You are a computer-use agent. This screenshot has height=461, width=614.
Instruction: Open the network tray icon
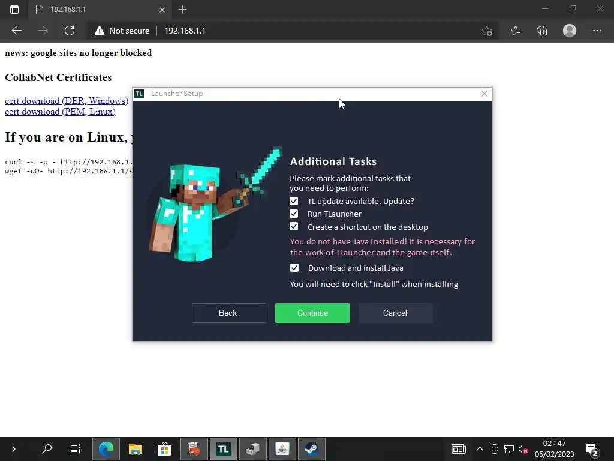509,449
